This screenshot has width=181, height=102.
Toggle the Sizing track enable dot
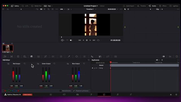coord(92,68)
